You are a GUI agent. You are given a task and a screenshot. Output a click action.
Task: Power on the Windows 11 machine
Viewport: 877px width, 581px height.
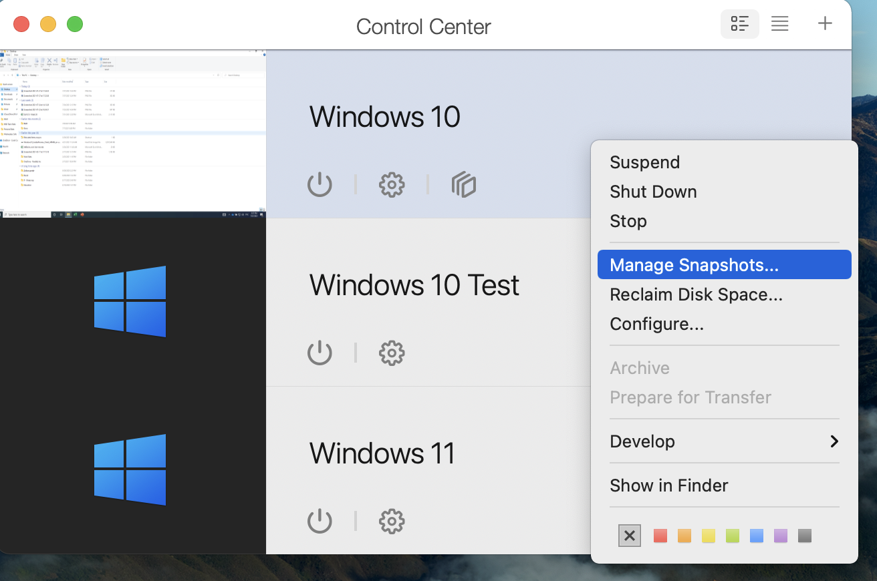point(320,521)
